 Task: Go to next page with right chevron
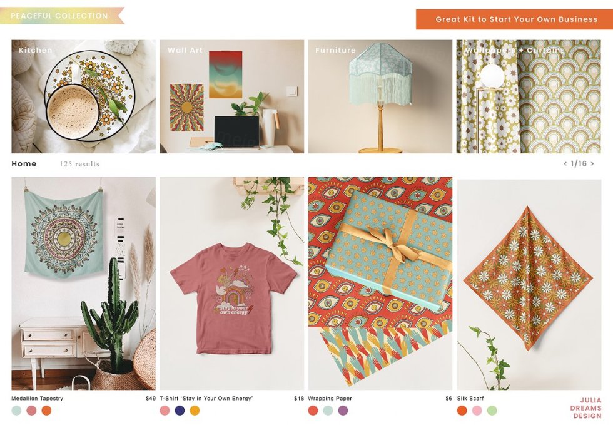[592, 163]
